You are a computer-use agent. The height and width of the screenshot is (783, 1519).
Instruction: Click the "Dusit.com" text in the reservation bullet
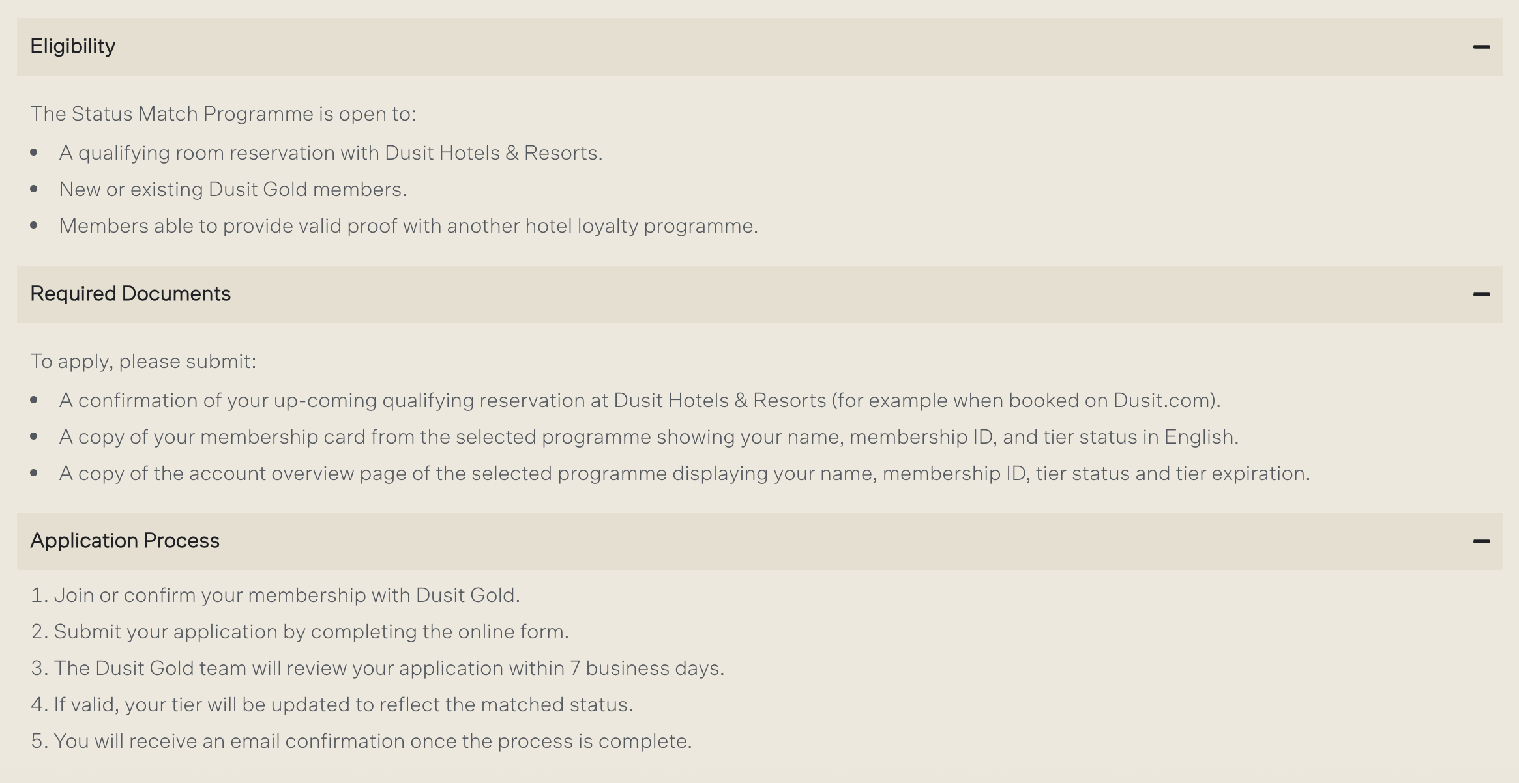point(1162,401)
